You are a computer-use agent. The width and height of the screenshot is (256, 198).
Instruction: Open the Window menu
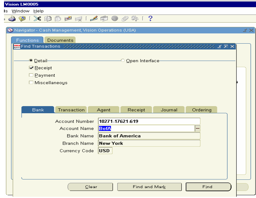click(20, 11)
